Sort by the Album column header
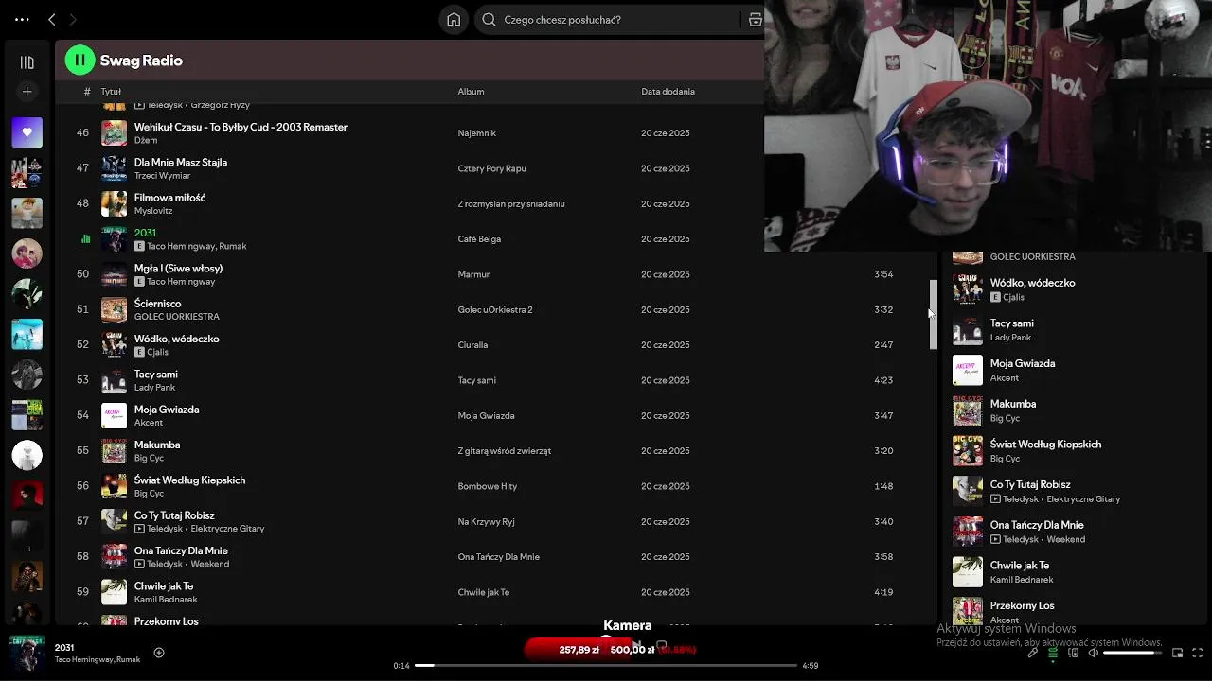Screen dimensions: 1212x681 (471, 92)
